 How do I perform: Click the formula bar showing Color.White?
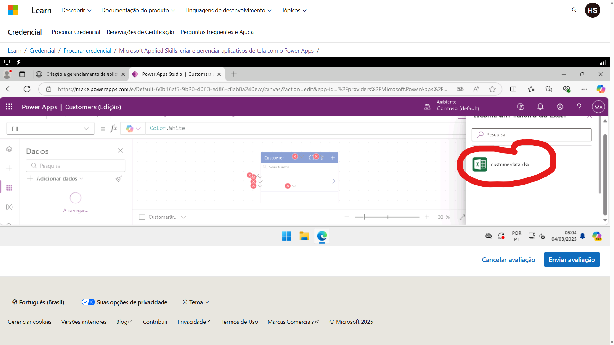[305, 128]
